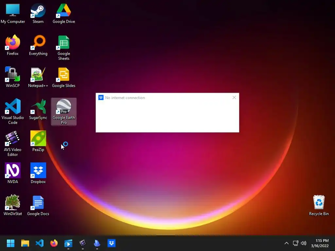The image size is (335, 251).
Task: Open File Explorer from the taskbar
Action: tap(25, 243)
